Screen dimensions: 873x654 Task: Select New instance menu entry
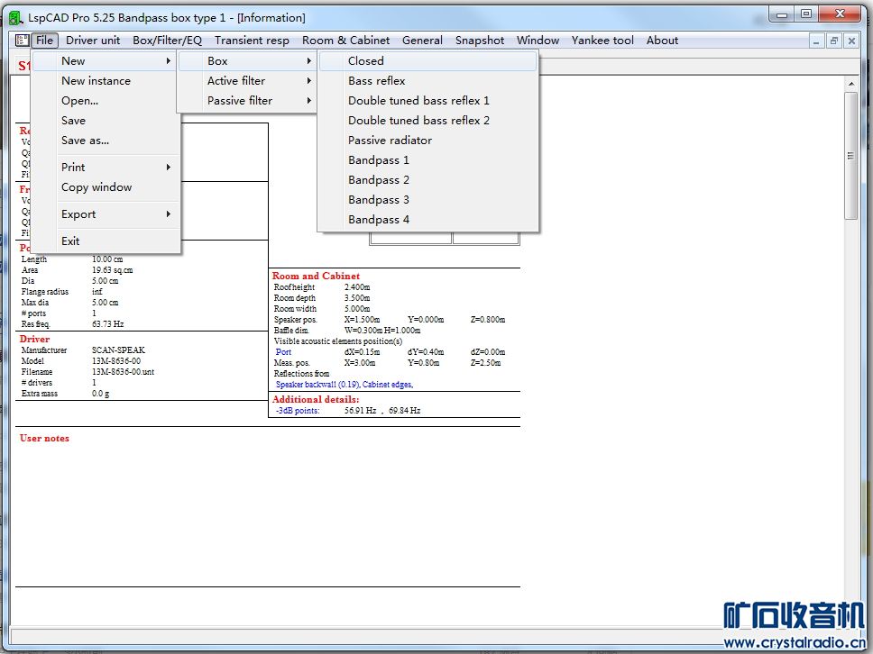tap(96, 81)
